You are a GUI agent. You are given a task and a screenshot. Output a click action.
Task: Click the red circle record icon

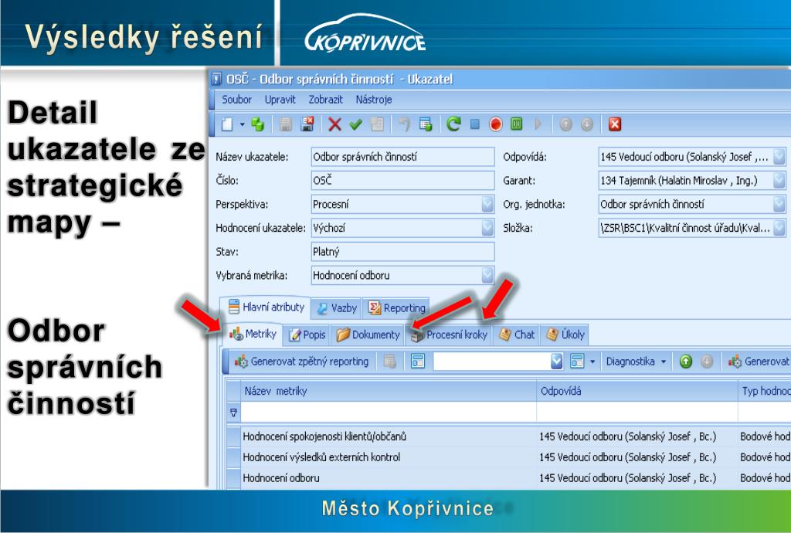point(496,124)
